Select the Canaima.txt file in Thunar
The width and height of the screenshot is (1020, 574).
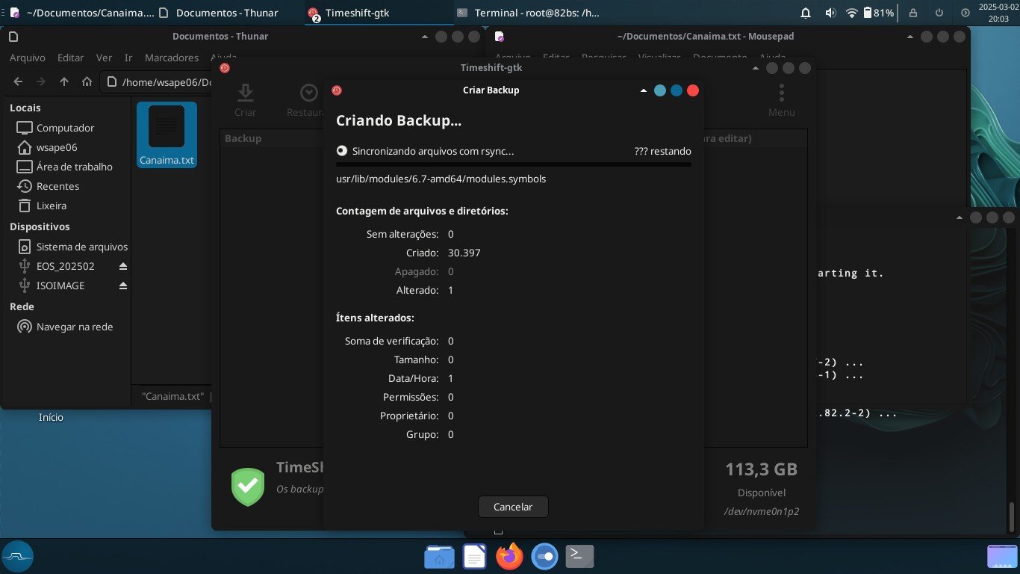tap(167, 135)
